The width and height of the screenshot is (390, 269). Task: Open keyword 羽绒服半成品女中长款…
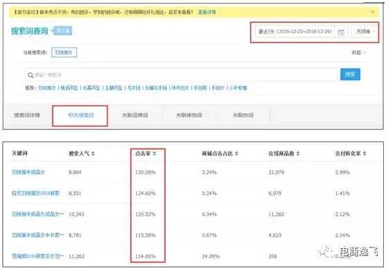click(37, 235)
